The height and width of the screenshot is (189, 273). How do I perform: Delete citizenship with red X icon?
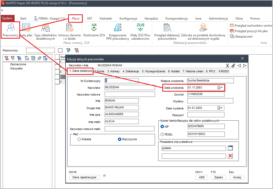coord(230,156)
